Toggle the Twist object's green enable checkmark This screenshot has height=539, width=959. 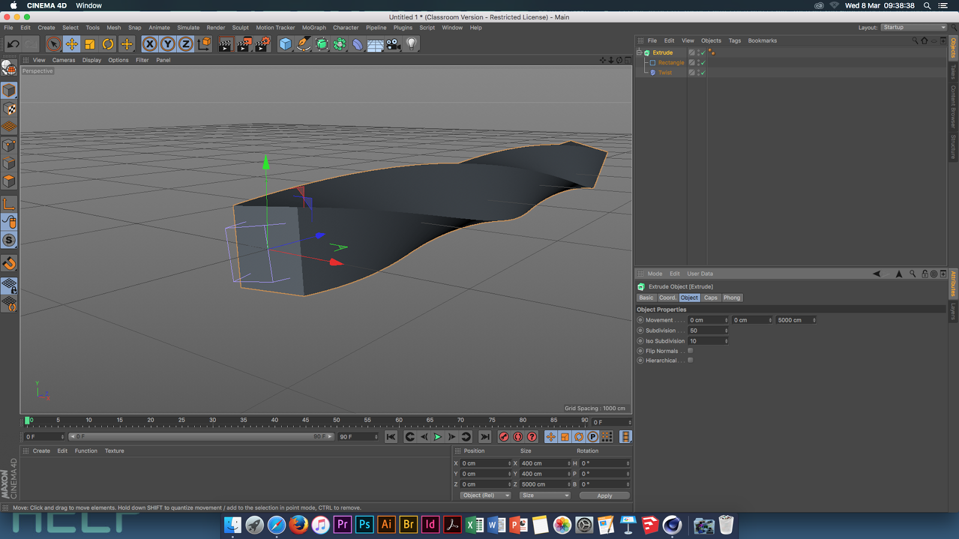pyautogui.click(x=703, y=72)
